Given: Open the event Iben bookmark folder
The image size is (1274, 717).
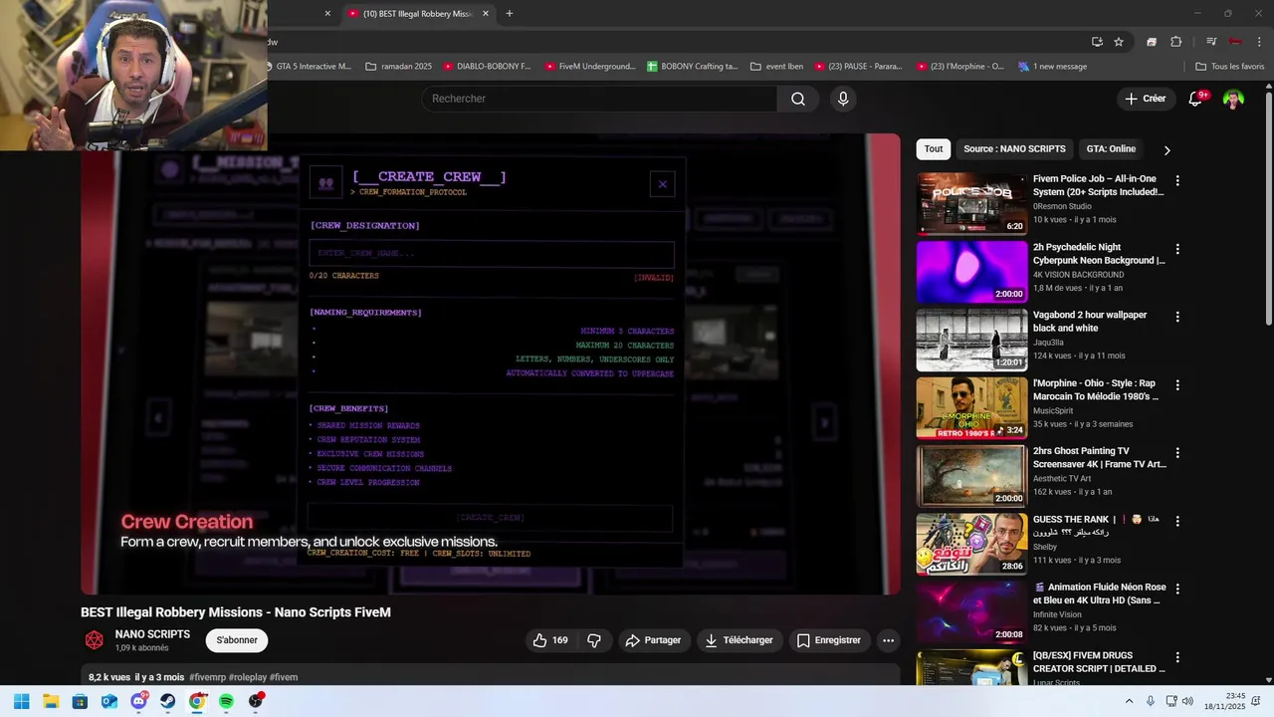Looking at the screenshot, I should pyautogui.click(x=776, y=67).
